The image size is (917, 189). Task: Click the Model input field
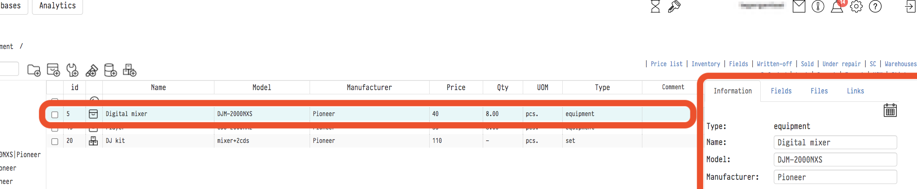(x=835, y=160)
